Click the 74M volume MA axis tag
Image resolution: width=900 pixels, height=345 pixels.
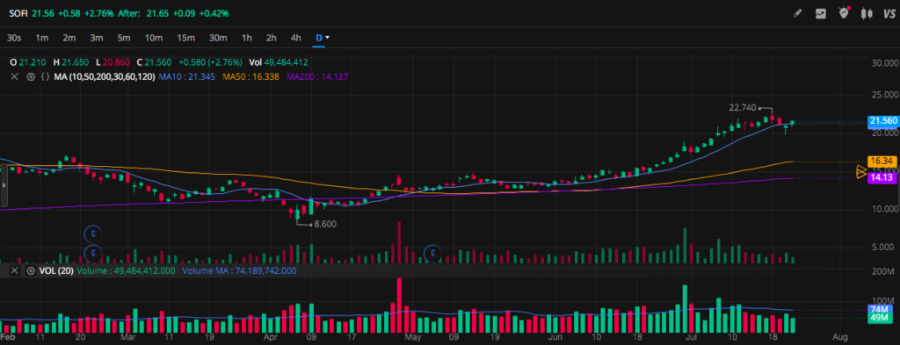coord(880,310)
